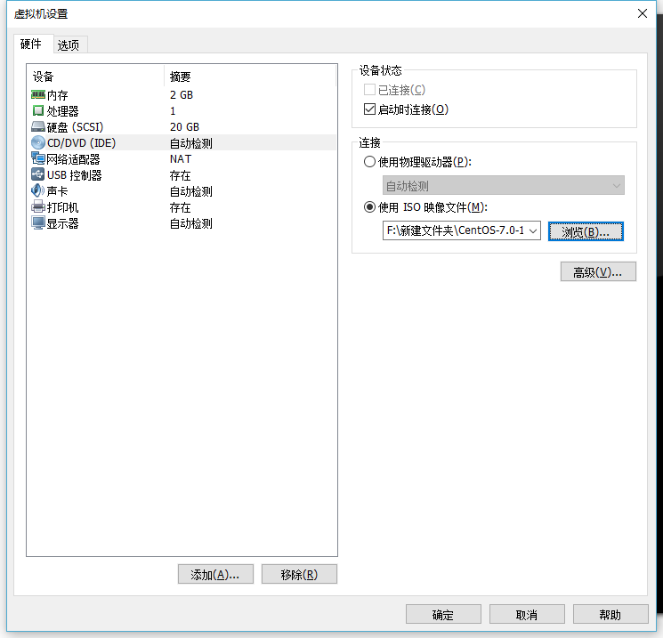Click the CD/DVD (IDE) disc icon
663x638 pixels.
38,143
